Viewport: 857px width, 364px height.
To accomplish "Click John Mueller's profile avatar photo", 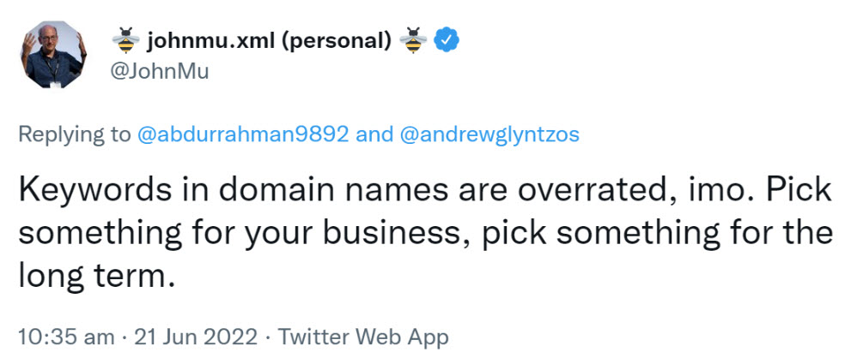I will point(54,54).
